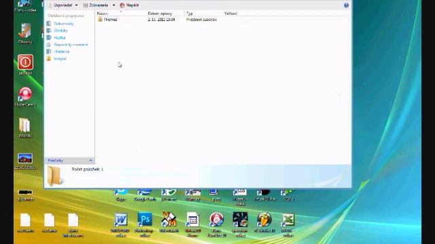Select the Microsoft Word desktop shortcut
Screen dimensions: 435x244
pyautogui.click(x=120, y=224)
